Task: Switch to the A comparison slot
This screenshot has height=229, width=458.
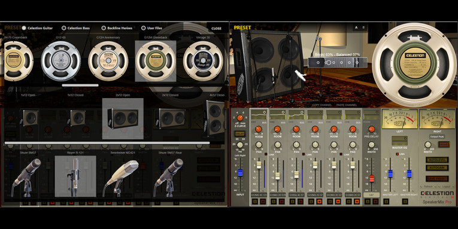Action: point(356,28)
